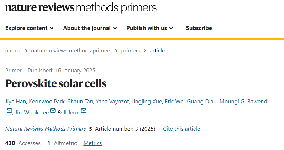
Task: Open author Jiye Han's profile link
Action: coord(16,102)
